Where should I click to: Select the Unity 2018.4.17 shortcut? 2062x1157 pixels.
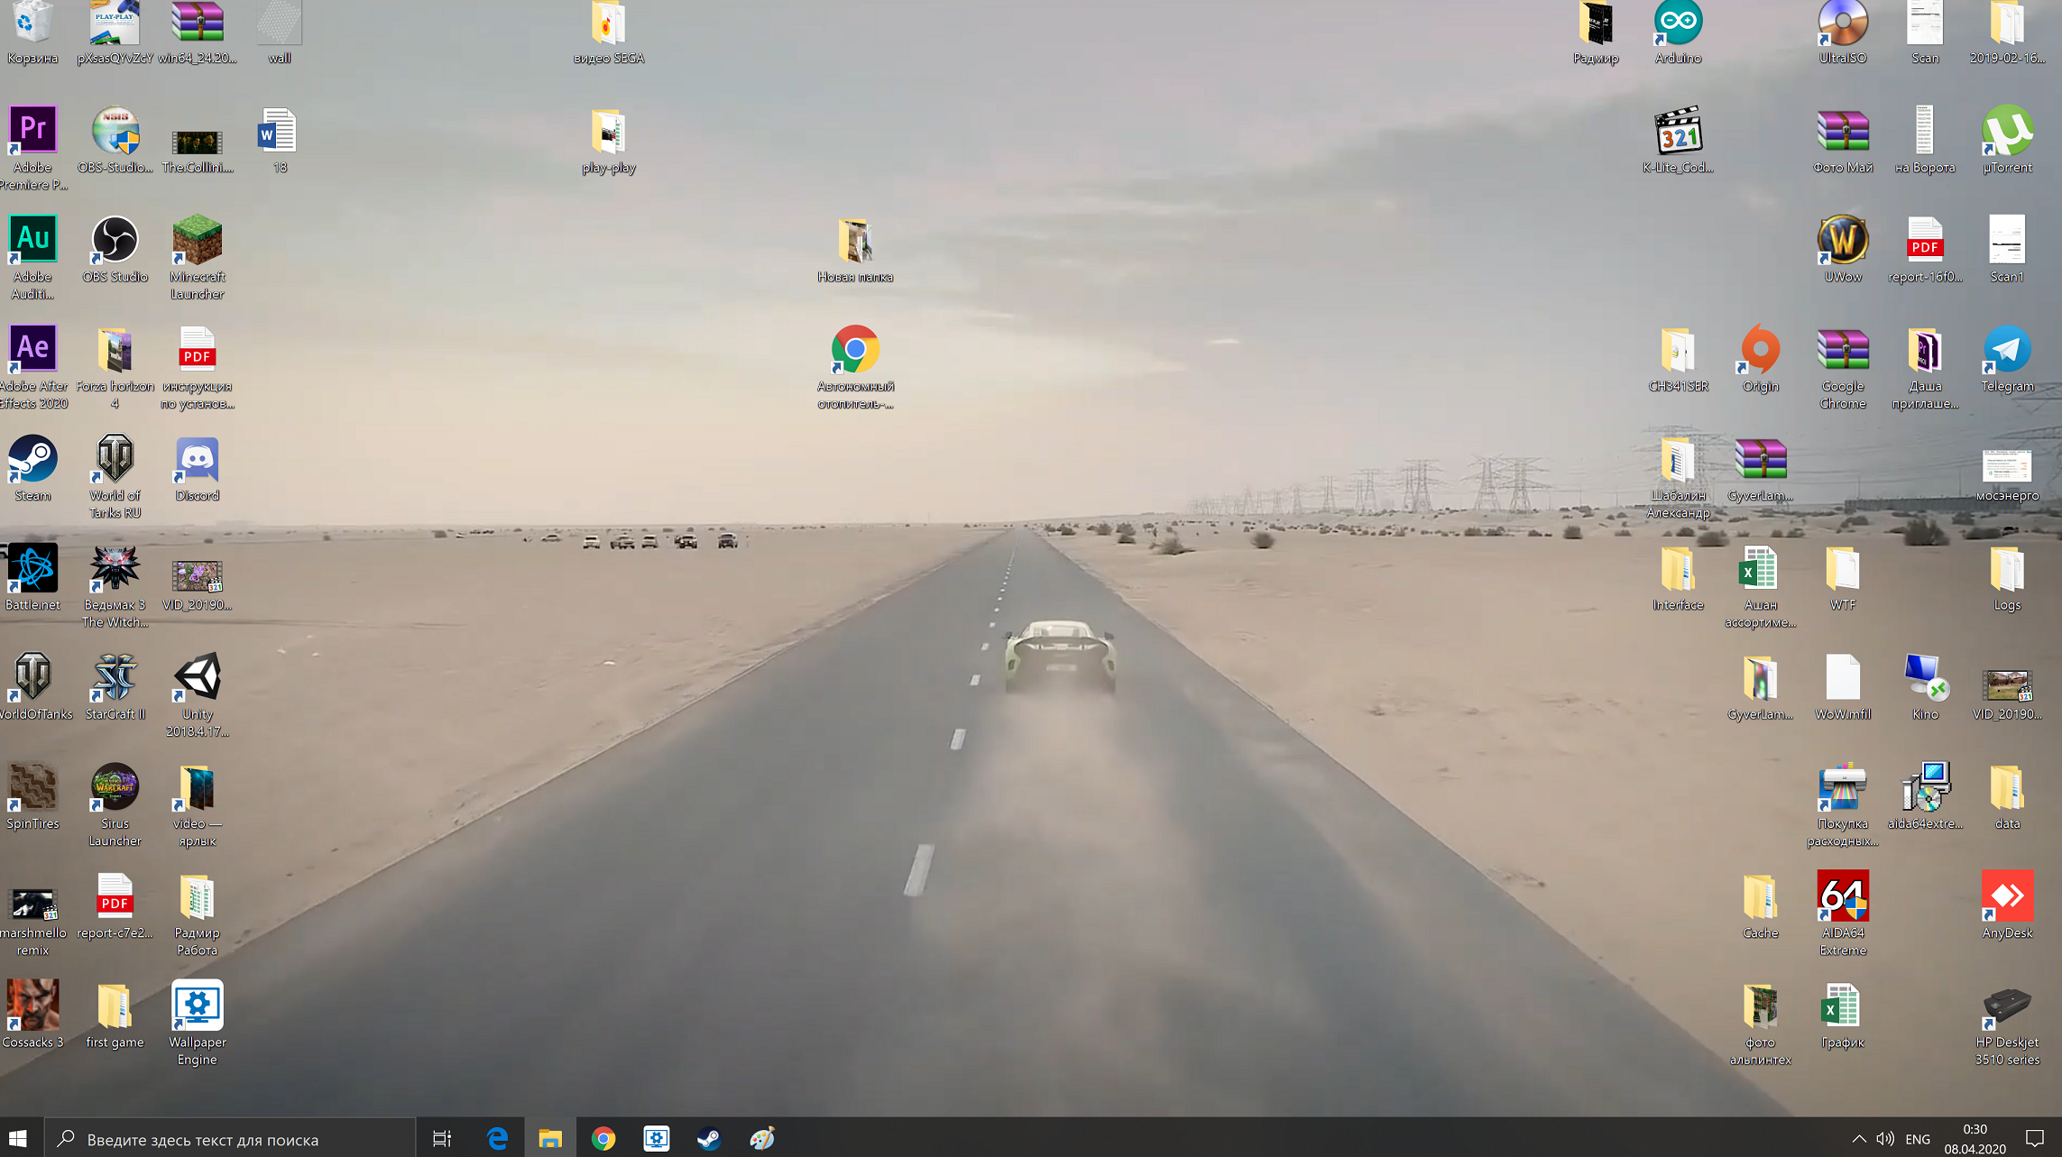coord(197,678)
